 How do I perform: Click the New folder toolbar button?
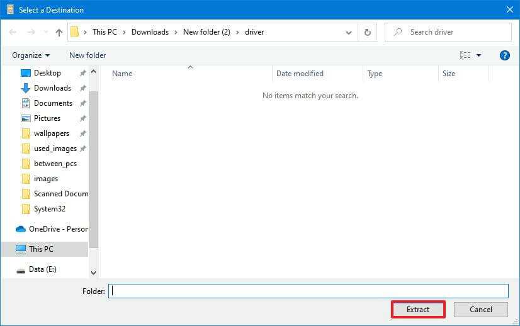click(x=88, y=55)
